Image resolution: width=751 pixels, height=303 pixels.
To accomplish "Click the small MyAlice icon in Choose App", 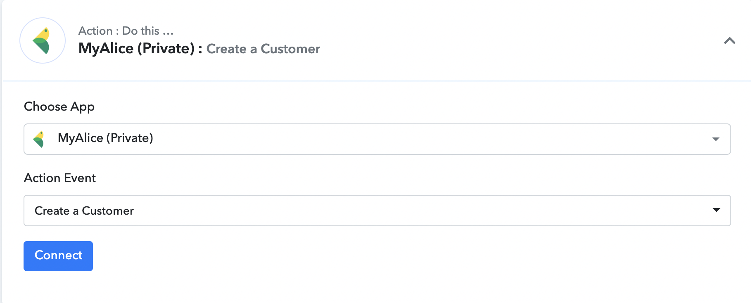I will 39,139.
